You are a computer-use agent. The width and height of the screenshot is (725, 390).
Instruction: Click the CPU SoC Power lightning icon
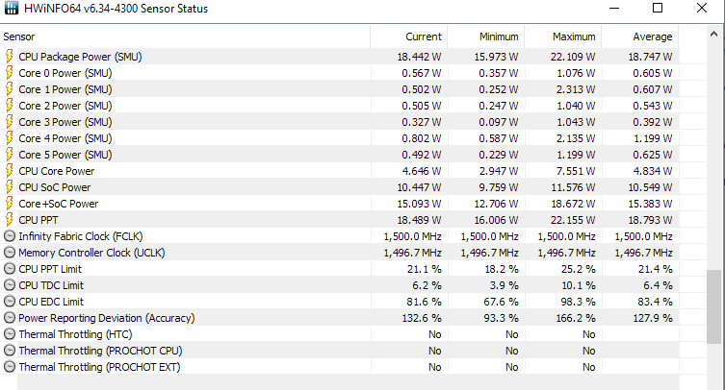tap(10, 187)
